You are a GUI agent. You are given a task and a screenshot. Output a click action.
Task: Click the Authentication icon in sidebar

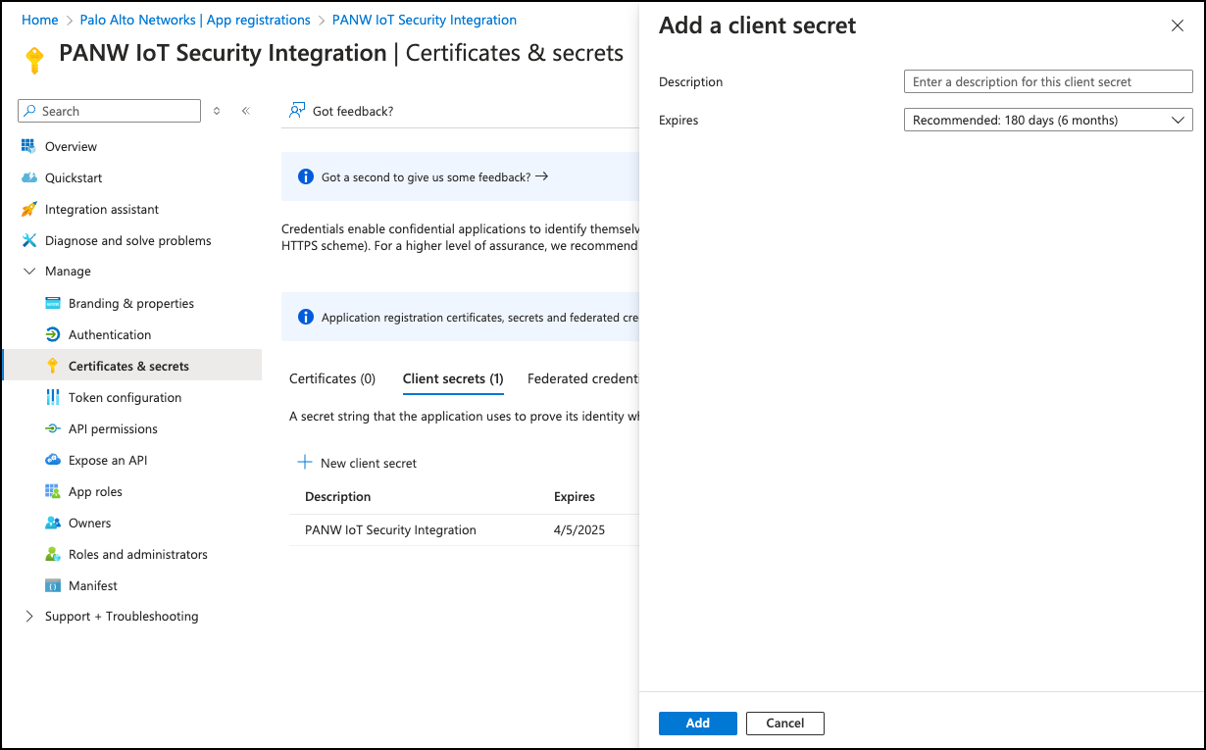coord(53,334)
